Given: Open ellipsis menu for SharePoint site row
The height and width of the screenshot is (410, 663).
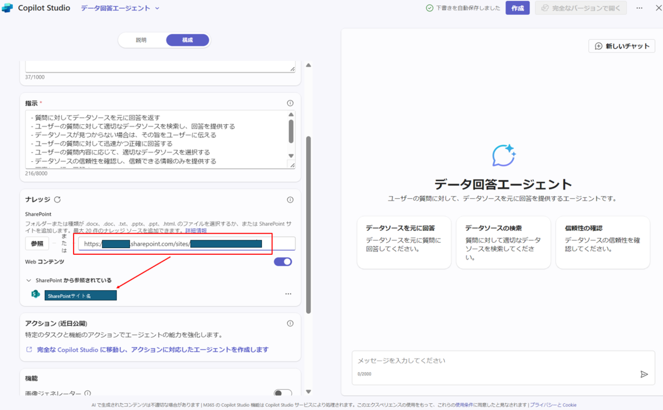Looking at the screenshot, I should 288,294.
